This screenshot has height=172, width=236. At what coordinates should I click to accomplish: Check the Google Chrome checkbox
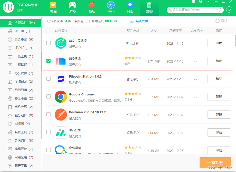pyautogui.click(x=48, y=96)
